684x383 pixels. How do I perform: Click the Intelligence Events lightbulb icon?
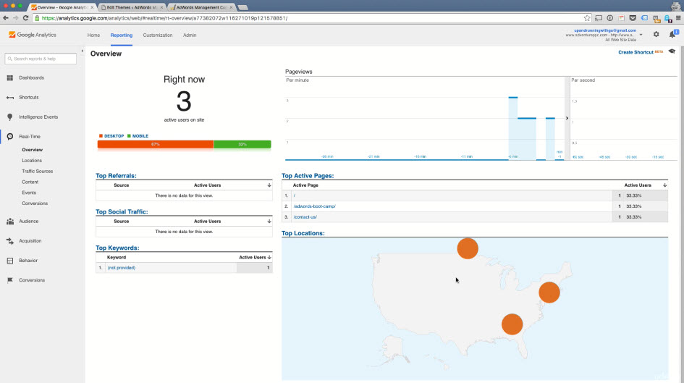click(x=10, y=117)
